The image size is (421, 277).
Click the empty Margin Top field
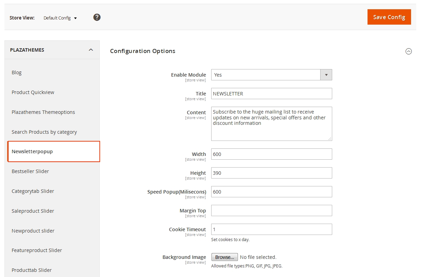point(271,211)
